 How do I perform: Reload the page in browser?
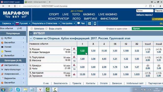pos(20,6)
